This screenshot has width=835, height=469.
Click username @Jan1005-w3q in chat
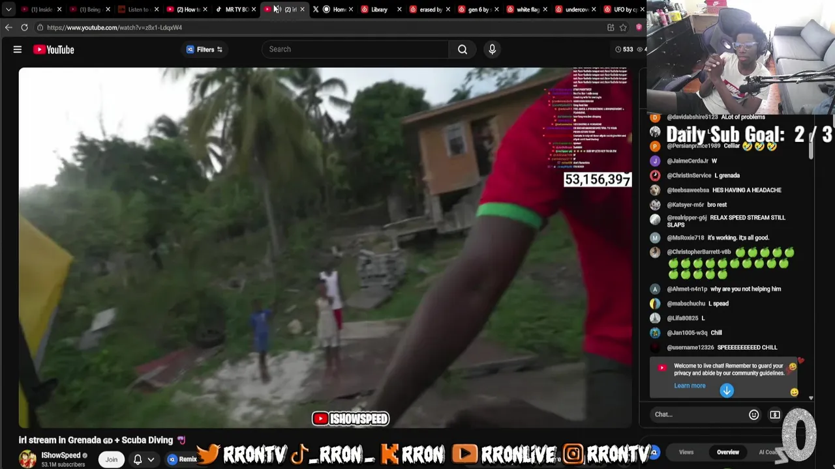pos(687,333)
